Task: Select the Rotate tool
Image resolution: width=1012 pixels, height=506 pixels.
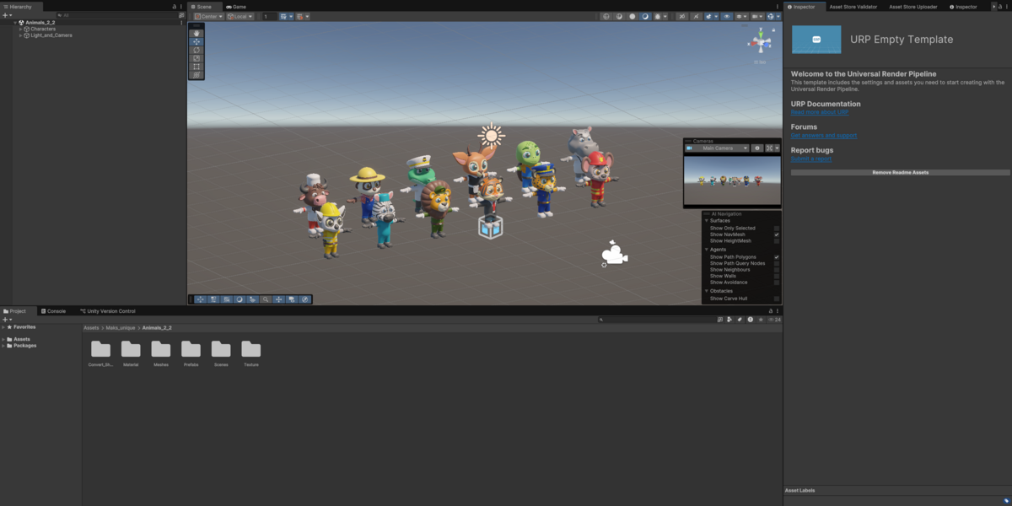Action: click(196, 50)
